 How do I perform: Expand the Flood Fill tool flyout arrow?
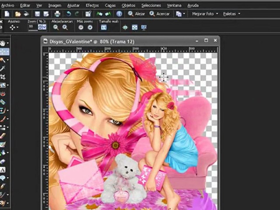click(8, 153)
